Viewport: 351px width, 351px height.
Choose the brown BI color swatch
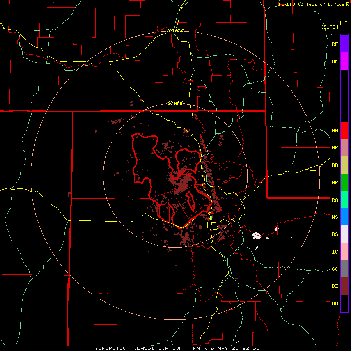pyautogui.click(x=344, y=286)
